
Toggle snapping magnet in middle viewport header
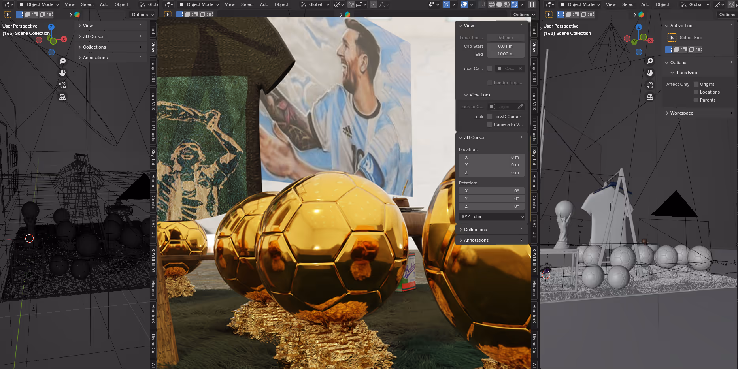(351, 4)
